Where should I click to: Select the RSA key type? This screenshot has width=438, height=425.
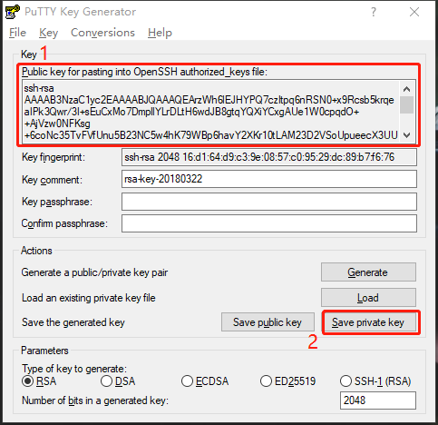click(27, 381)
